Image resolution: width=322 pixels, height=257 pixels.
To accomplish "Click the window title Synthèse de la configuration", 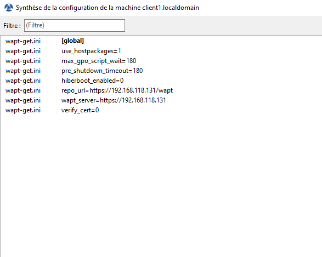I will 108,8.
